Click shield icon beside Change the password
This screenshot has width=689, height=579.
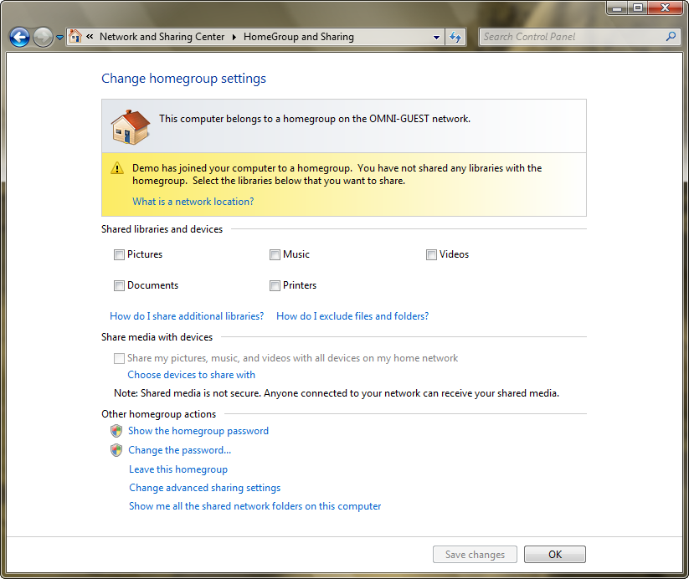point(116,450)
